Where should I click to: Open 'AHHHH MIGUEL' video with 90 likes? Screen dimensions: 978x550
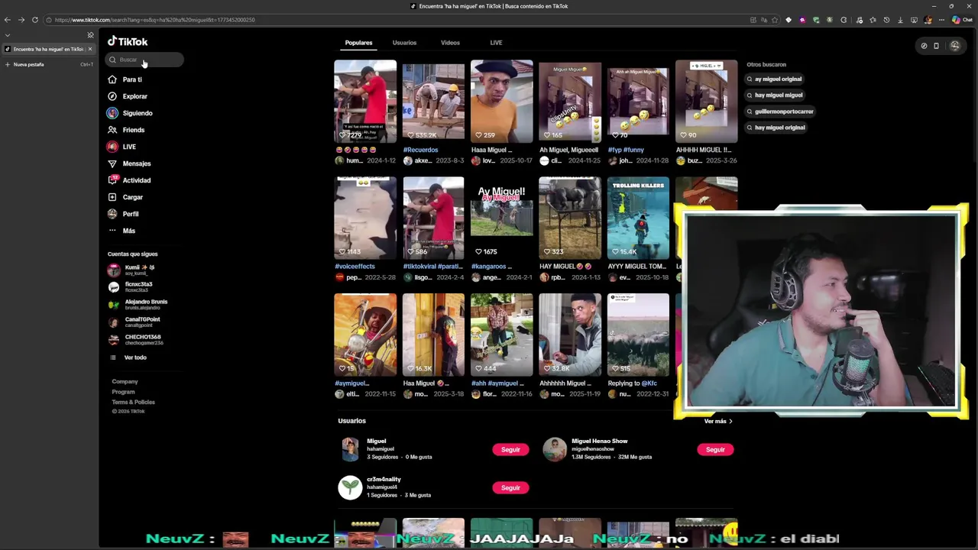(x=707, y=102)
